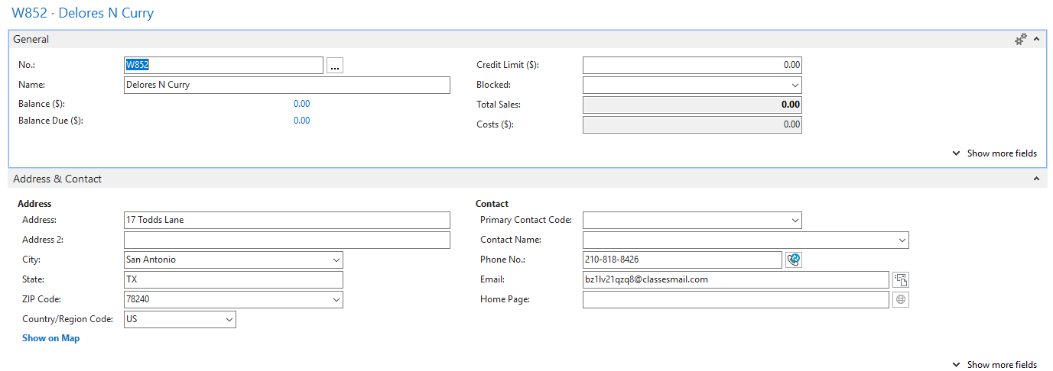Show more fields in Address & Contact section

pos(995,365)
